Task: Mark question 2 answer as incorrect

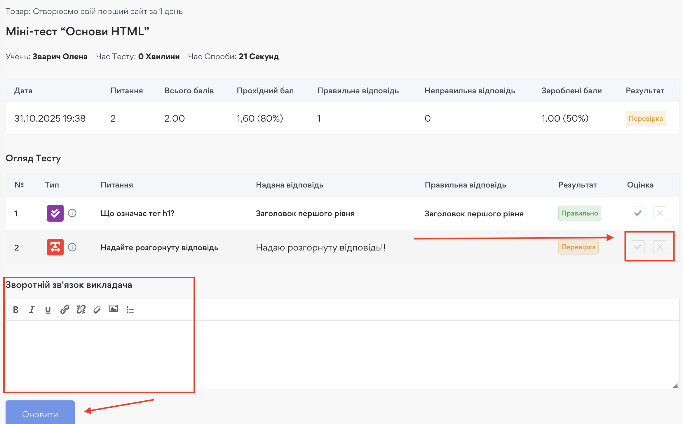Action: coord(660,247)
